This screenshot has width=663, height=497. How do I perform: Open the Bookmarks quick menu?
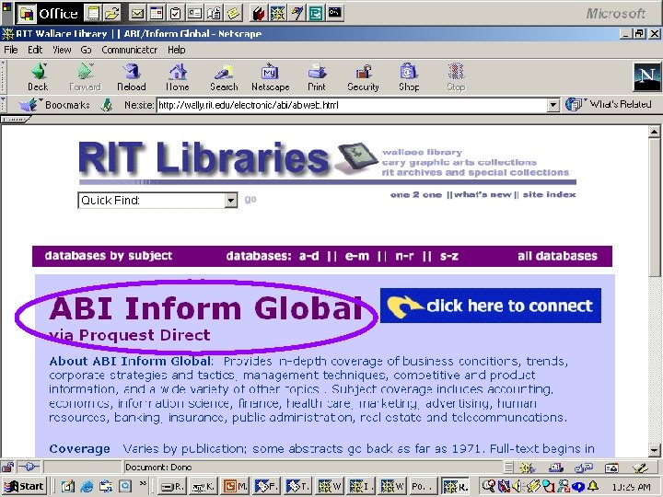[55, 104]
